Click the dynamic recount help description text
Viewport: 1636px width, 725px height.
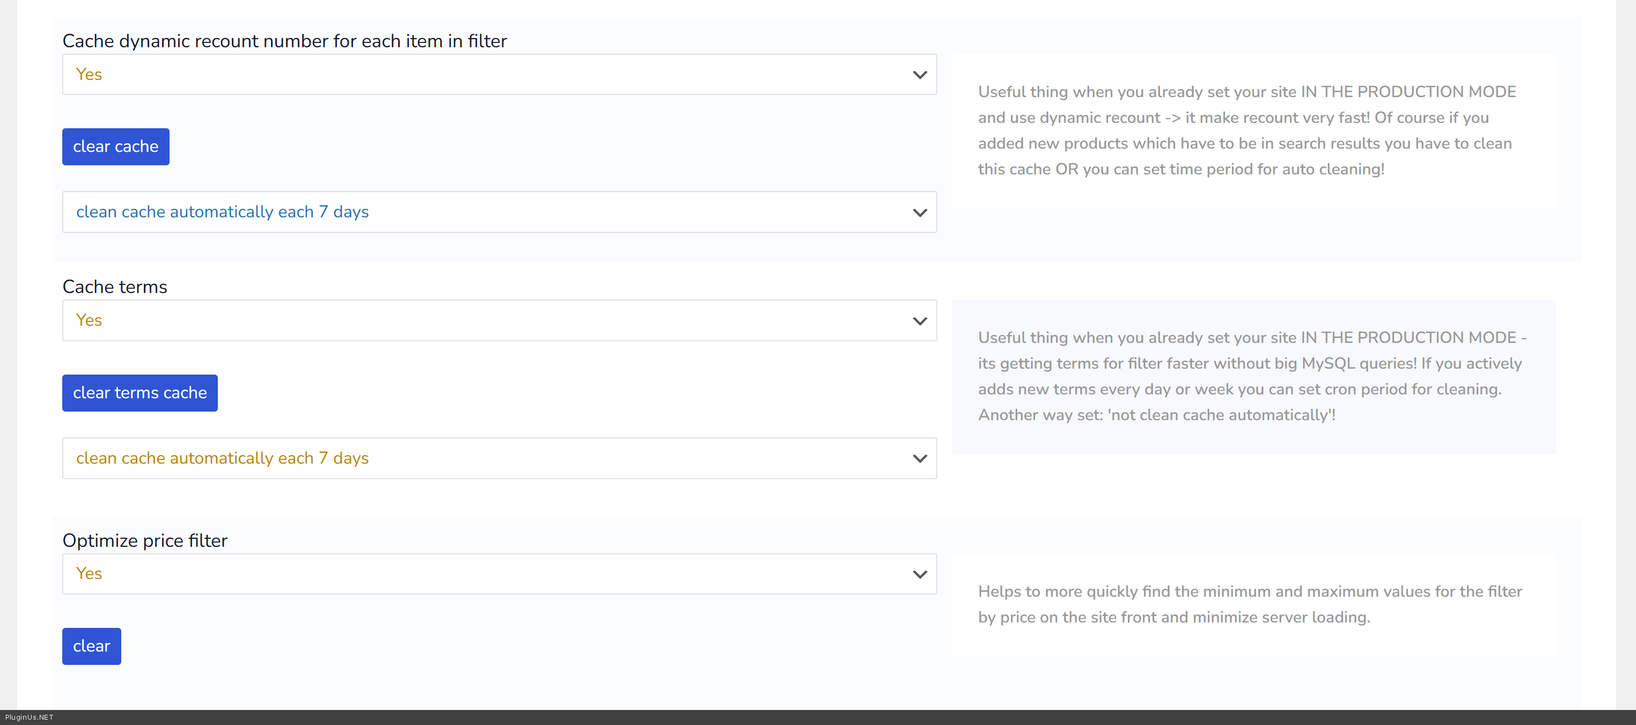pos(1246,131)
